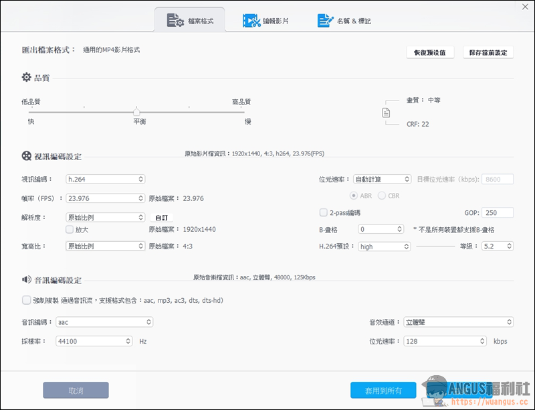
Task: Click the 品質 gear icon
Action: click(26, 77)
